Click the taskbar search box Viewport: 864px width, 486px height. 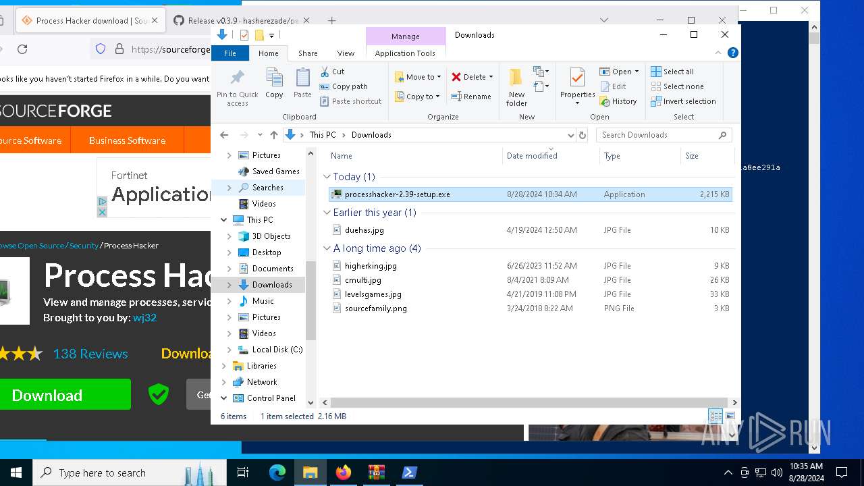(x=130, y=473)
